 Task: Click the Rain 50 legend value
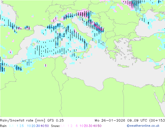[x=47, y=126]
